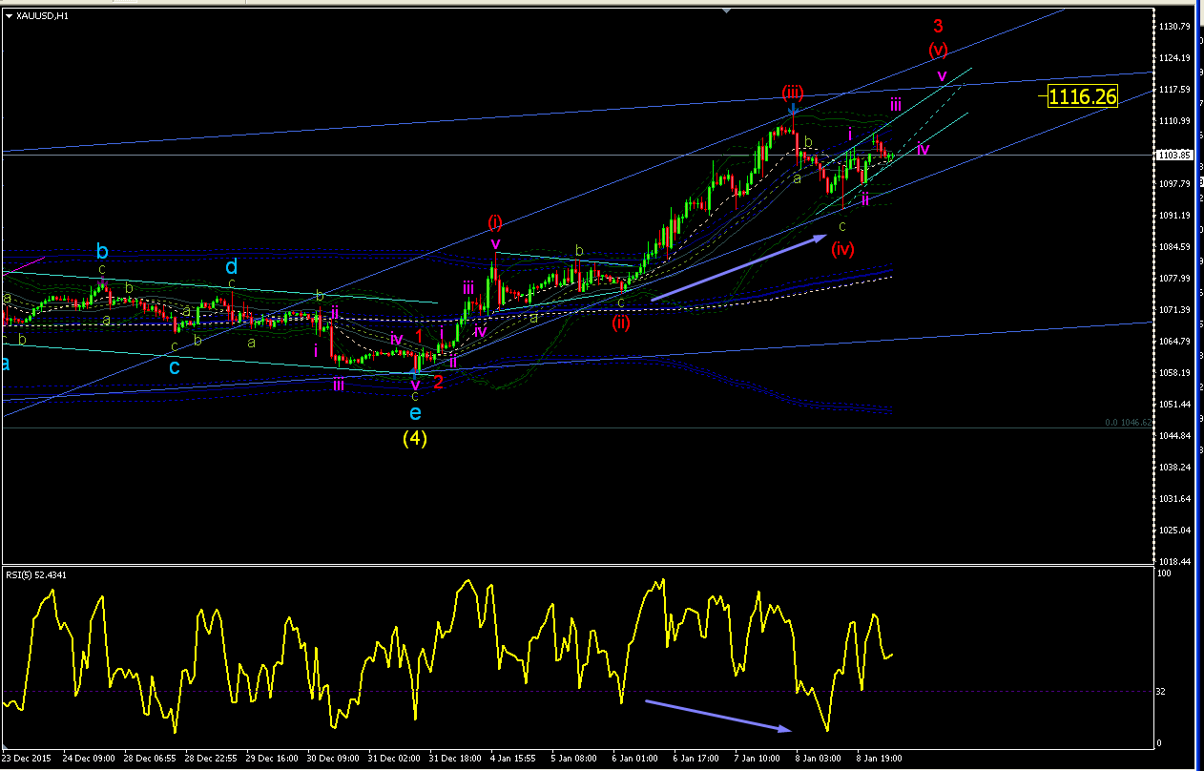Viewport: 1204px width, 771px height.
Task: Select the red (iv) wave label
Action: point(841,249)
